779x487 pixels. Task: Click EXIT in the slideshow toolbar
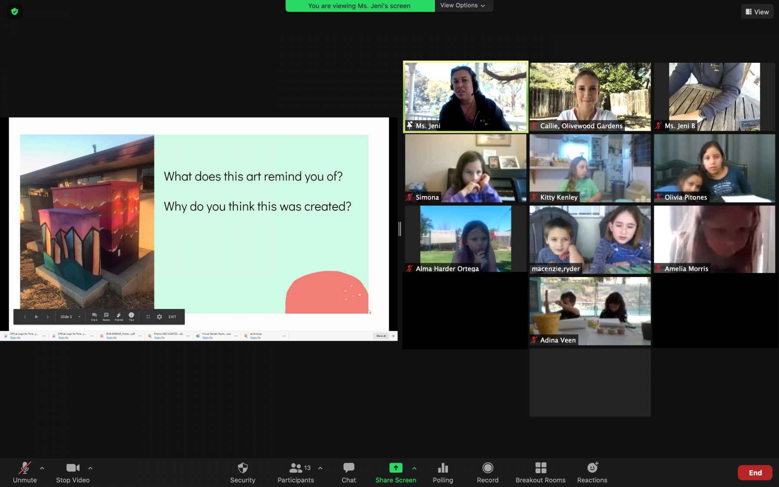(172, 317)
